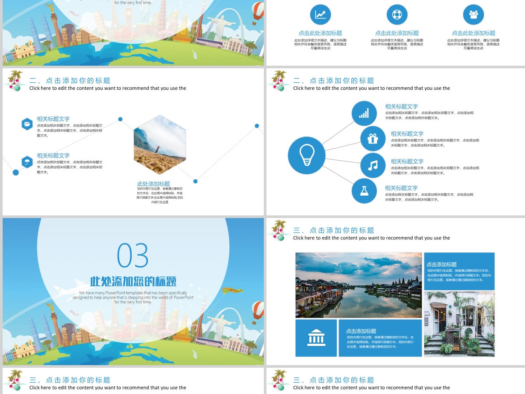The height and width of the screenshot is (394, 525).
Task: Click title "点击此处添加标题" under lifebuoy icon
Action: [x=397, y=33]
